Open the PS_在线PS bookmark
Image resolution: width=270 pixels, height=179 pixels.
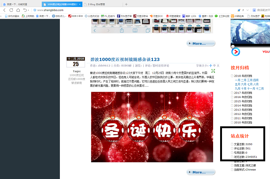coord(108,16)
